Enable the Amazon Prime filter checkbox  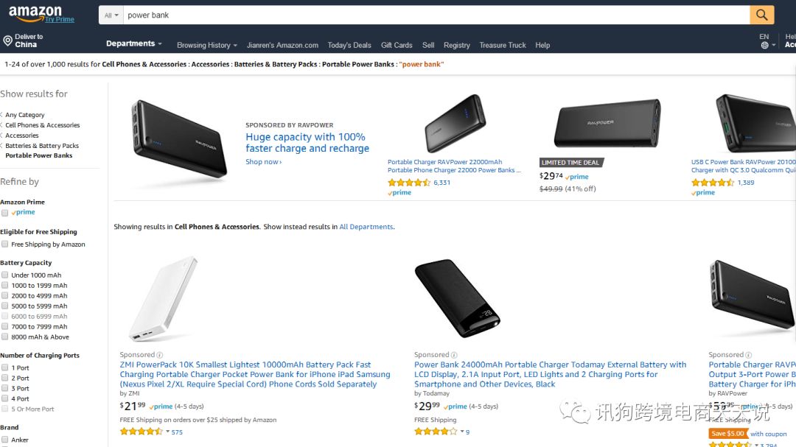click(x=5, y=213)
